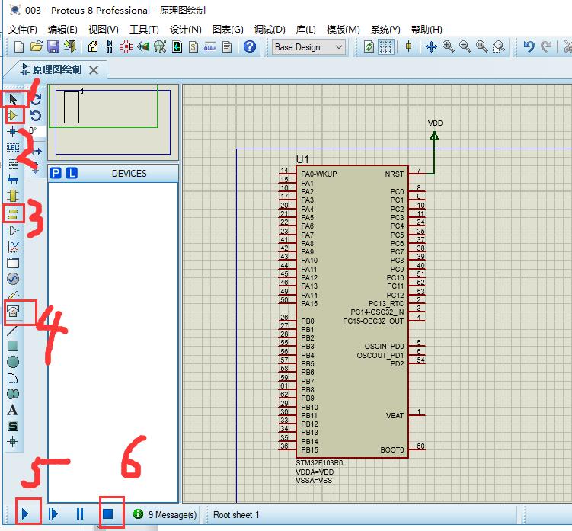572x531 pixels.
Task: Undo the last action
Action: [529, 46]
